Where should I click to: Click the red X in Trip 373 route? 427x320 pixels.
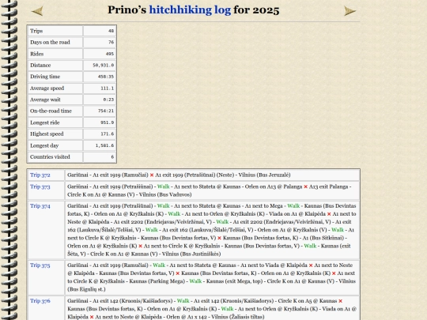click(x=305, y=187)
